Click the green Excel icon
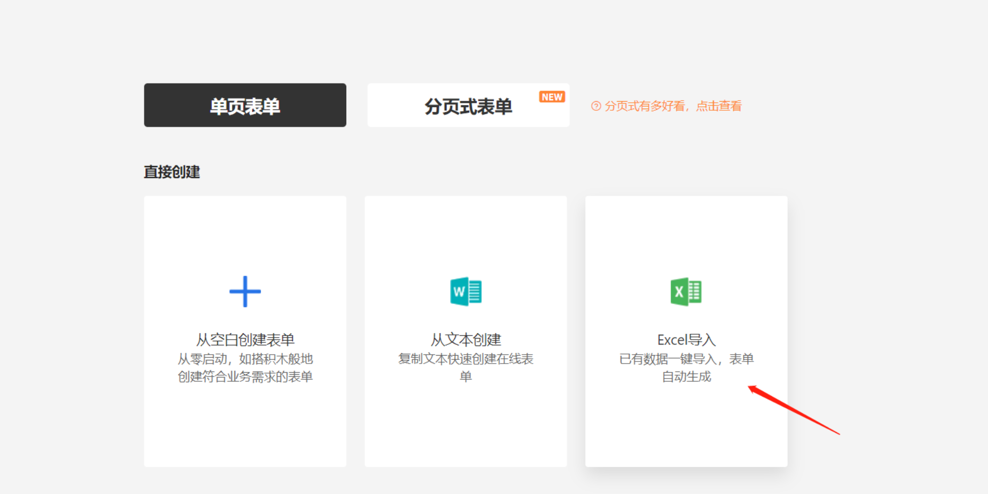 click(x=686, y=292)
